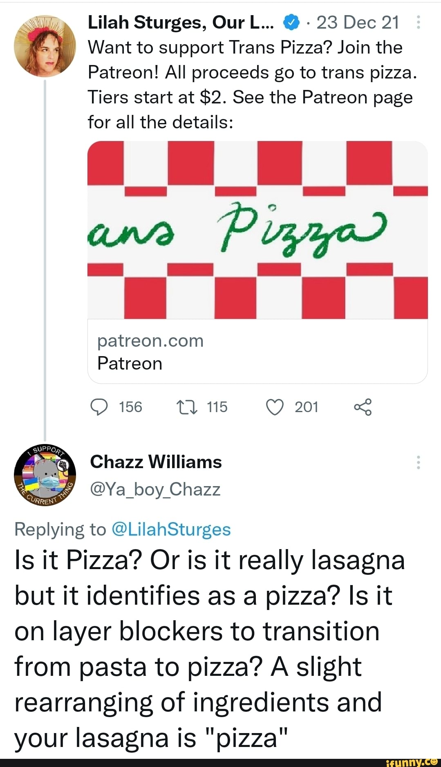Image resolution: width=441 pixels, height=767 pixels.
Task: Open the more options menu on Lilah's tweet
Action: tap(418, 22)
